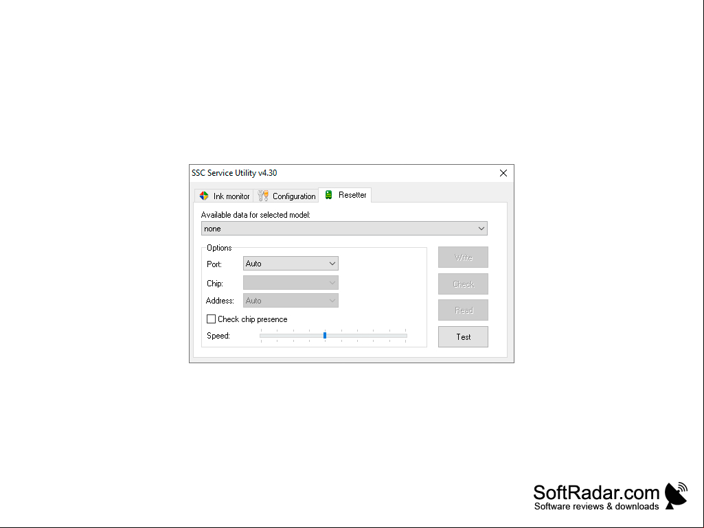Click the Write button
This screenshot has height=528, width=704.
(x=464, y=257)
